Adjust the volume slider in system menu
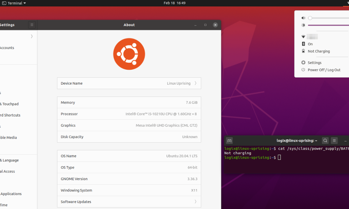This screenshot has width=349, height=209. point(328,18)
